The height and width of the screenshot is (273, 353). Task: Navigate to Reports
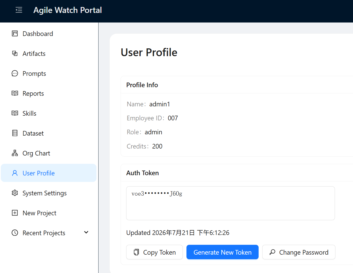click(x=49, y=93)
